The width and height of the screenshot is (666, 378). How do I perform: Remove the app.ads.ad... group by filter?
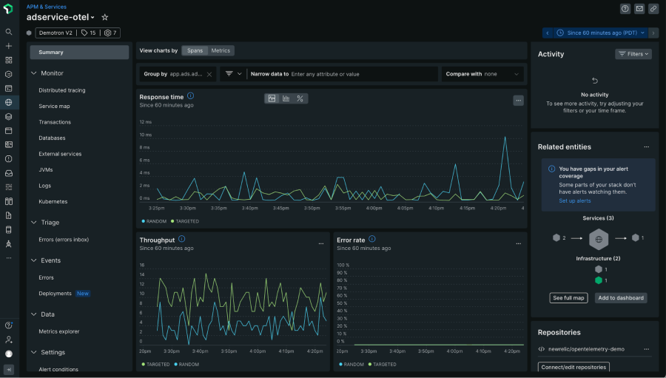(209, 74)
